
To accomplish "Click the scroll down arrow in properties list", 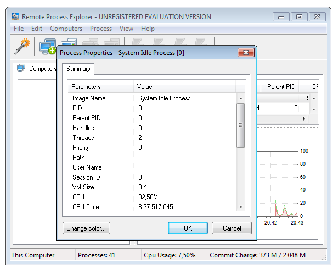I will (241, 206).
